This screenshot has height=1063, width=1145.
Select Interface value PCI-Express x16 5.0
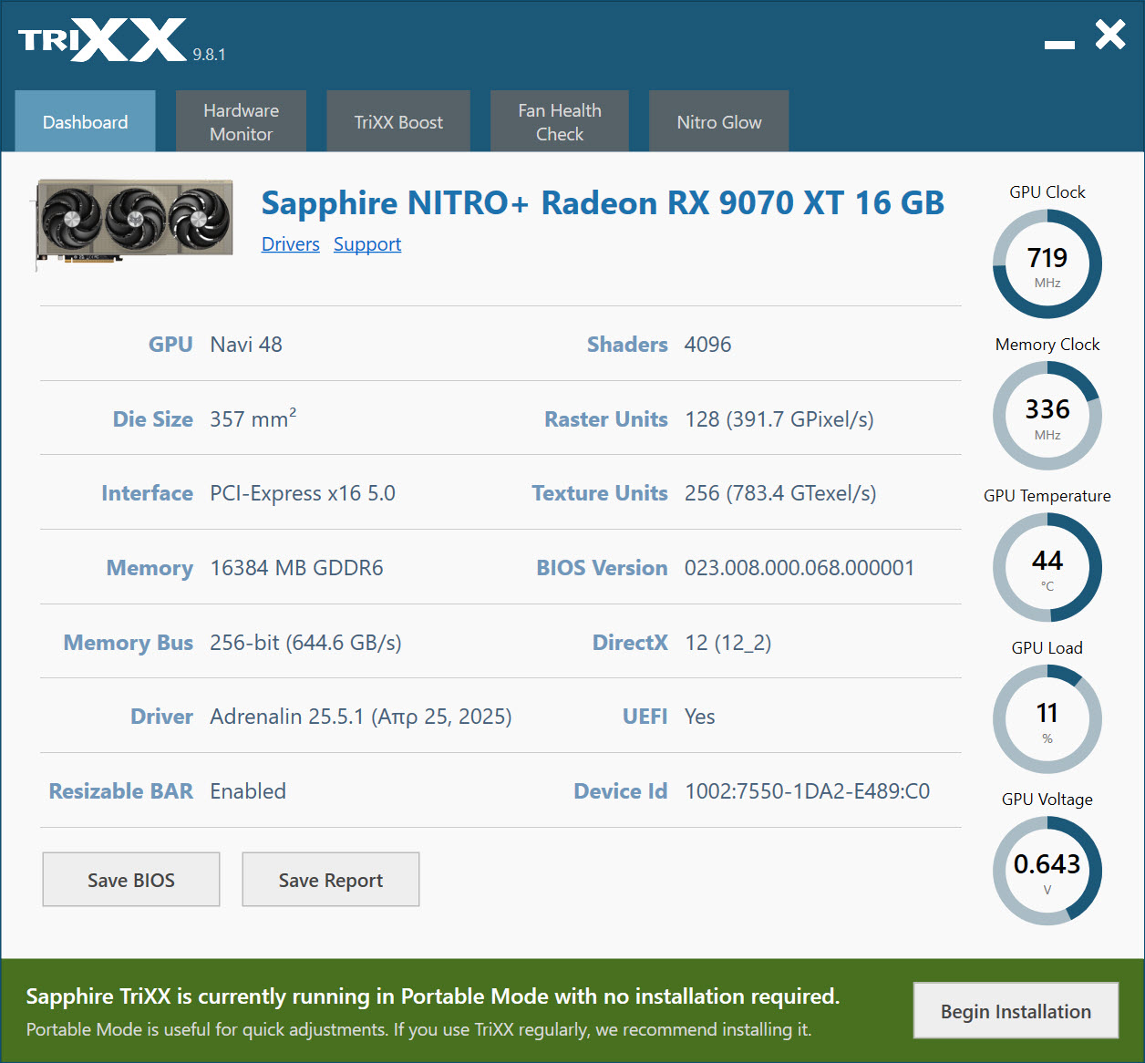(x=303, y=493)
